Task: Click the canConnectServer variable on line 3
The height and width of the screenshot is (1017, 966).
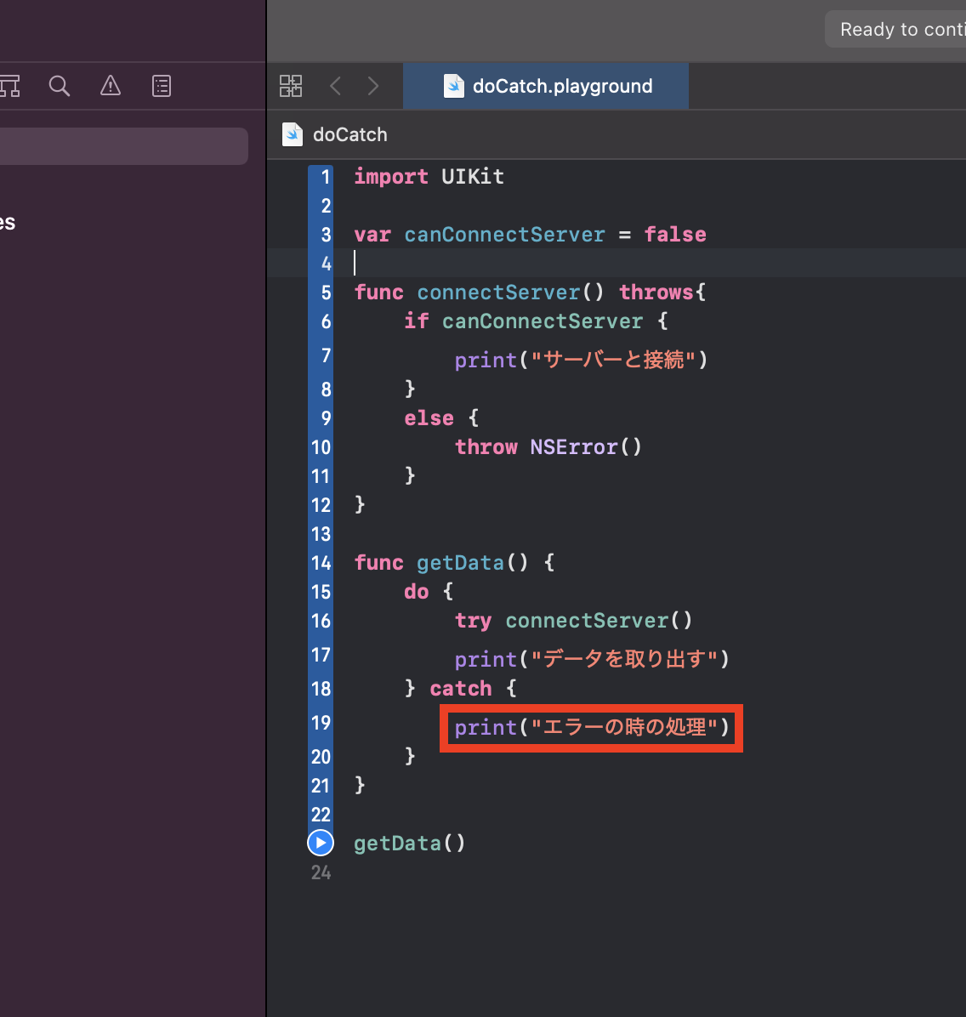Action: coord(505,234)
